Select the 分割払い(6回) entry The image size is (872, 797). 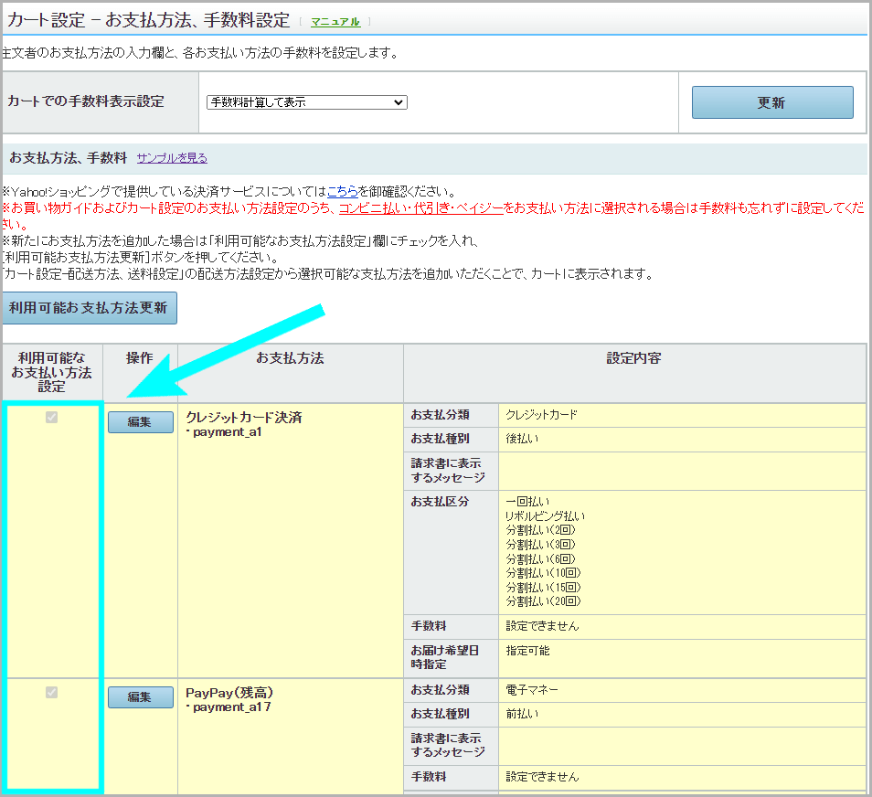click(540, 559)
